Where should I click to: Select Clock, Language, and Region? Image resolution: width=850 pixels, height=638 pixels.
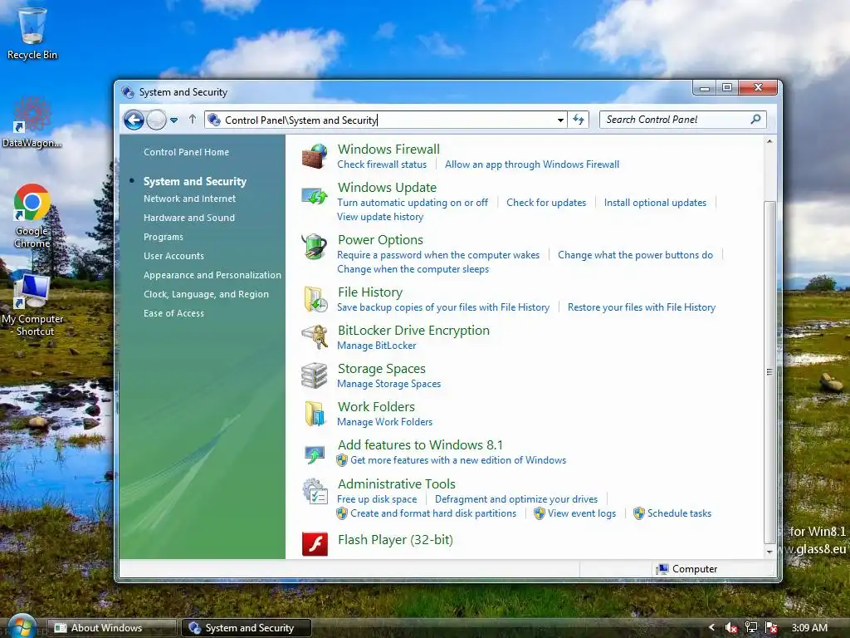point(206,294)
